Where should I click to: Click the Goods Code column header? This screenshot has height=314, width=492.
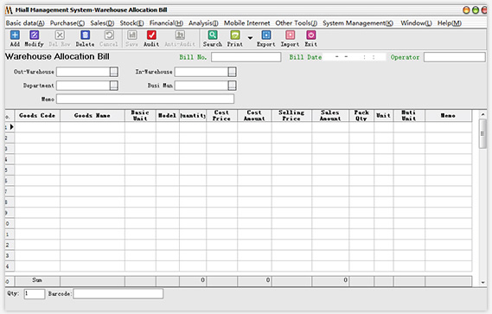coord(37,116)
